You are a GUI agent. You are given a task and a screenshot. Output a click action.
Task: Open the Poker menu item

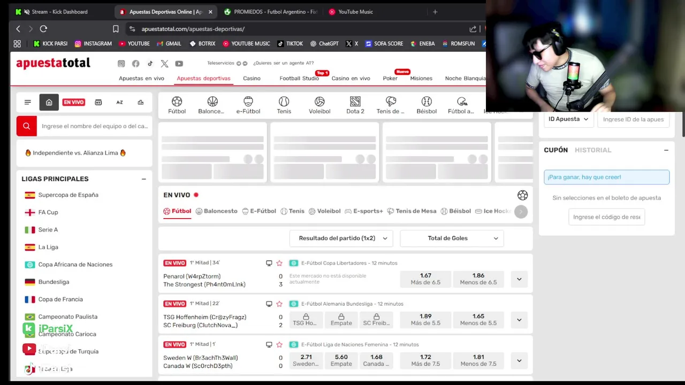[x=390, y=78]
